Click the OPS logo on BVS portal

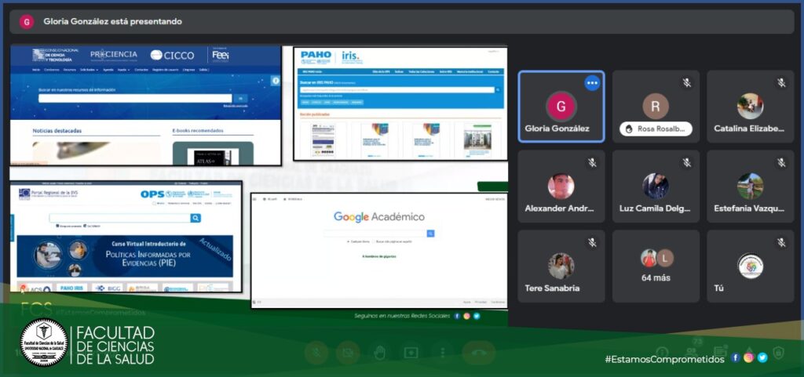(152, 194)
